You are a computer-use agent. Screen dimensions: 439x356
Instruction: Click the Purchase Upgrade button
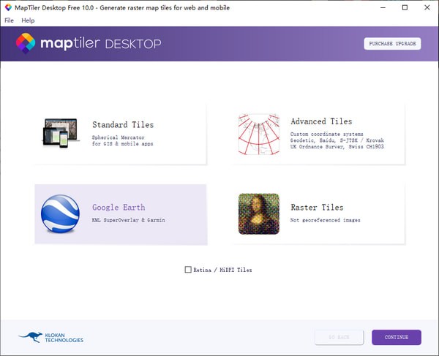(x=392, y=44)
